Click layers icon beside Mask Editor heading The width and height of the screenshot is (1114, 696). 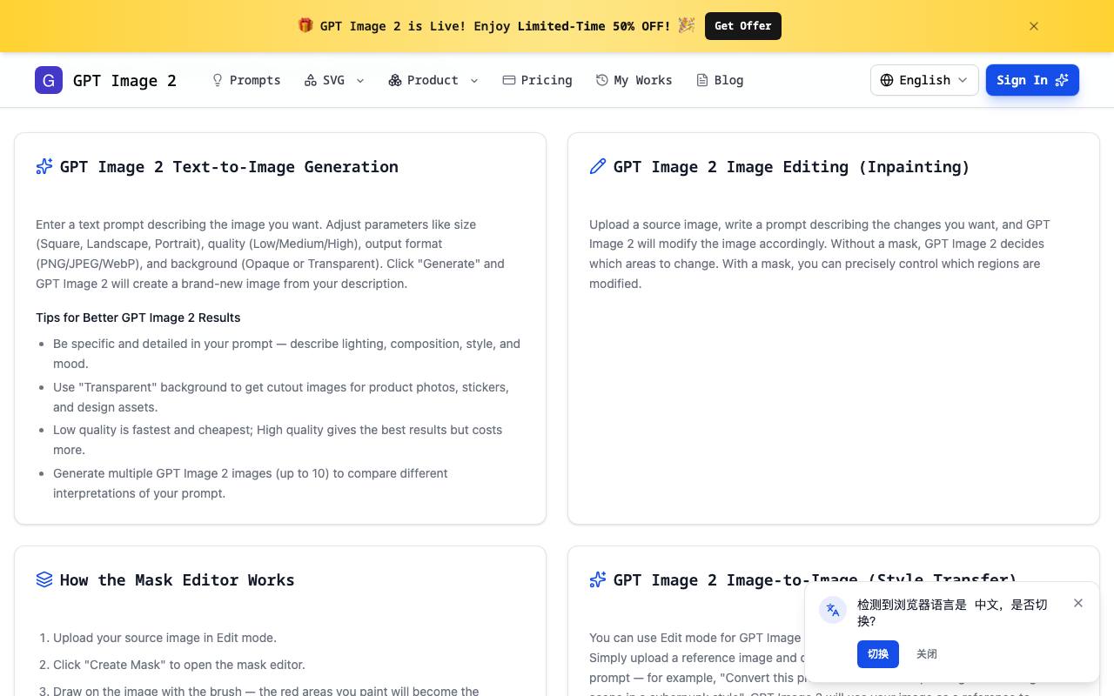pos(44,579)
